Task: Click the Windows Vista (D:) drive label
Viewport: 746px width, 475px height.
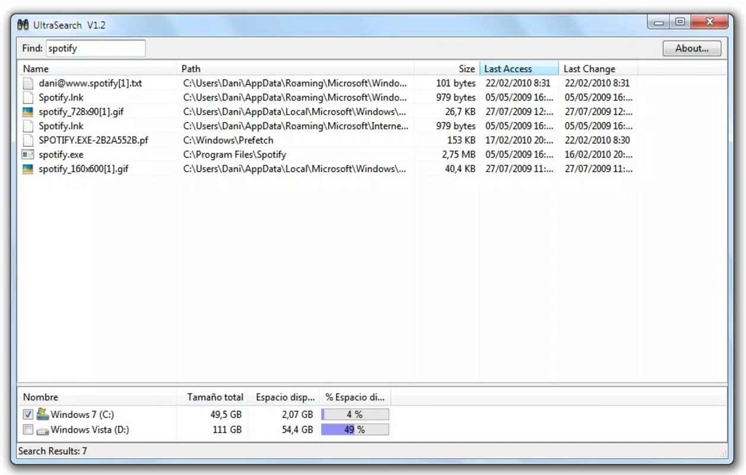Action: pos(90,429)
